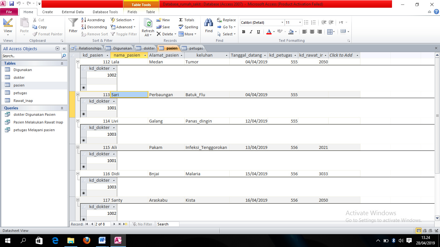Toggle italic formatting

(251, 32)
